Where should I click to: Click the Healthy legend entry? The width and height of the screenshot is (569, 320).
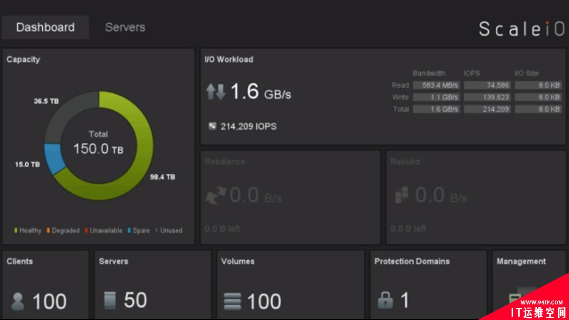28,230
